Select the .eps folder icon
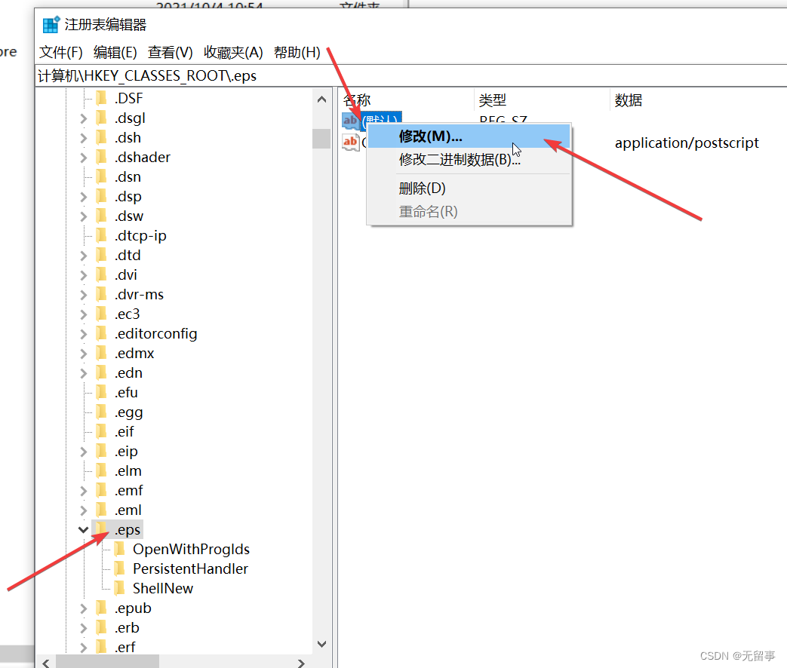Screen dimensions: 787x668 (x=101, y=529)
